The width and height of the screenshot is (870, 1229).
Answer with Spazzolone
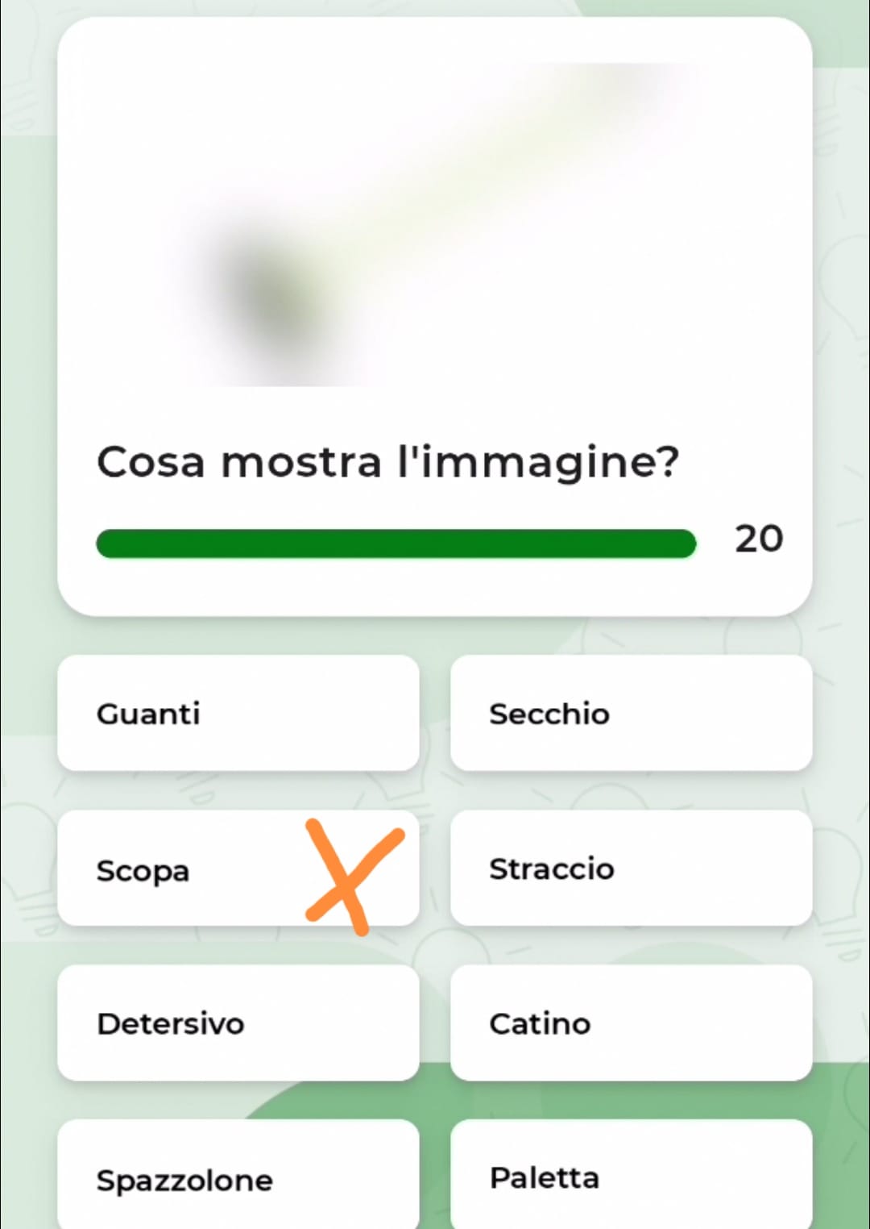238,1176
